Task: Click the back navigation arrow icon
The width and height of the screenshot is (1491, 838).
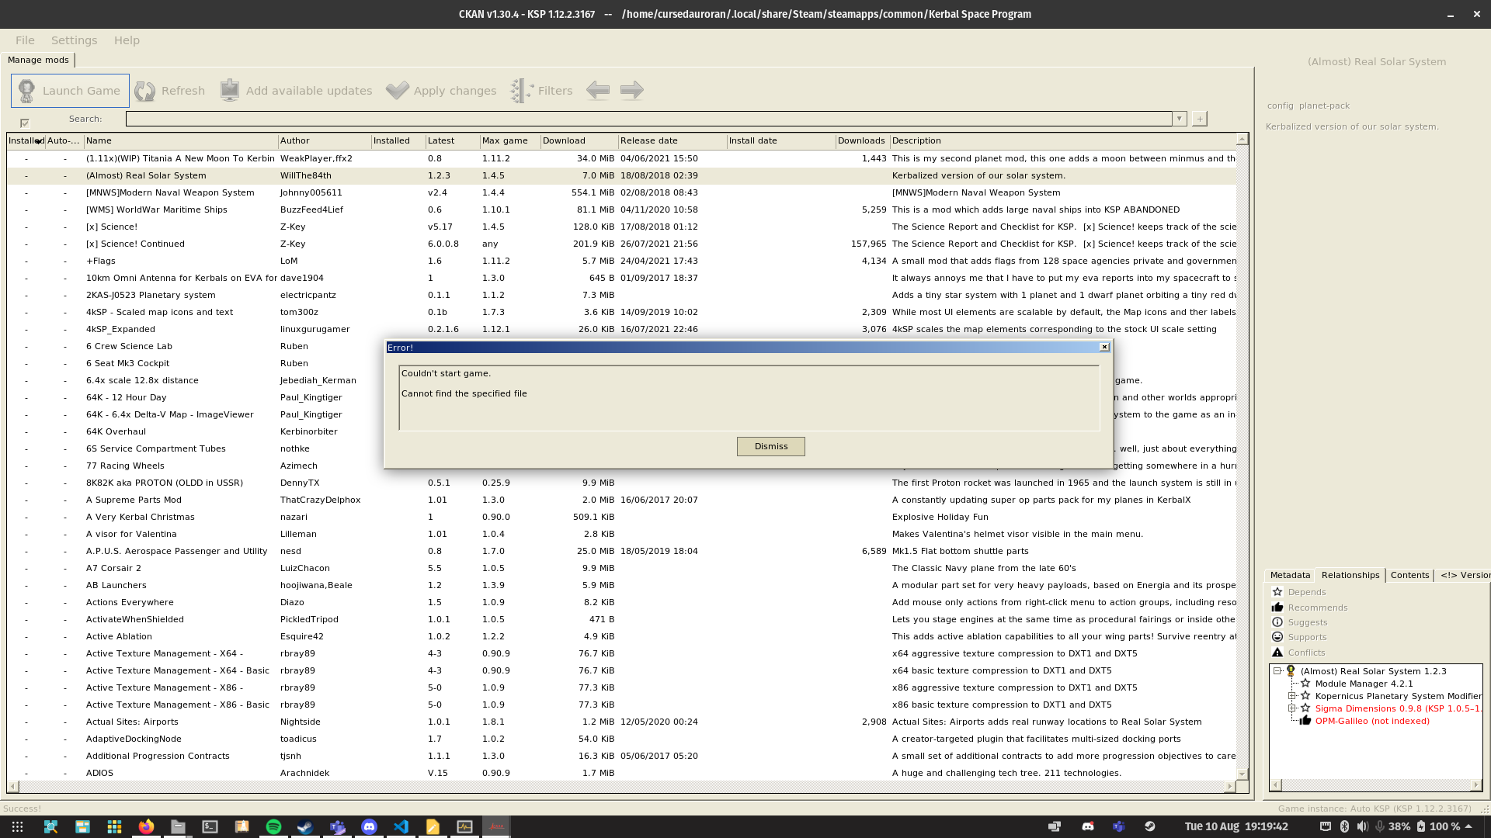Action: [598, 90]
